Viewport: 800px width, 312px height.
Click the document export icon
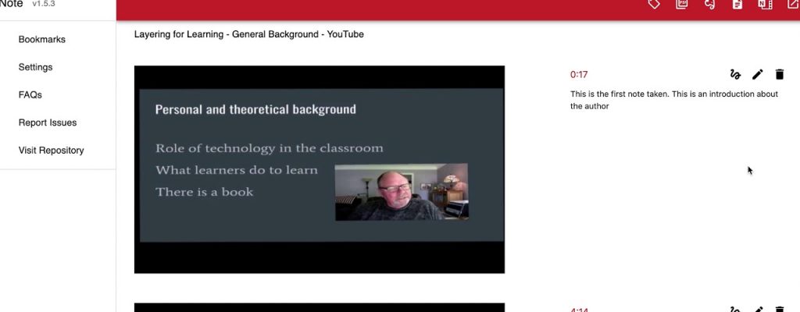click(x=737, y=4)
